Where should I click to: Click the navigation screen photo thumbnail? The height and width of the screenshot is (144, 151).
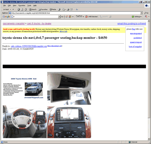pyautogui.click(x=69, y=122)
